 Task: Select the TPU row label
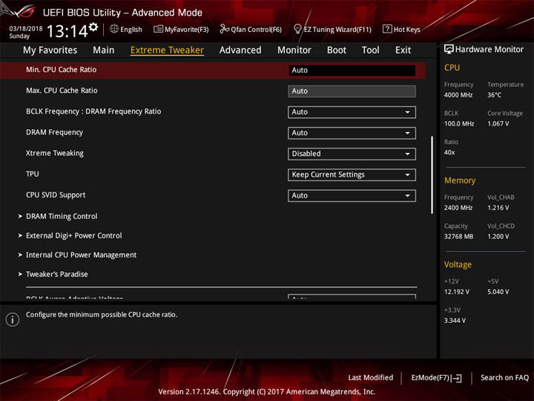(33, 174)
